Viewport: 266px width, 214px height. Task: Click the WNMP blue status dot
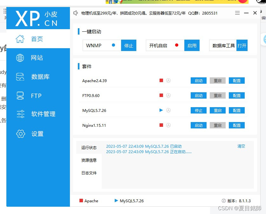tap(113, 45)
